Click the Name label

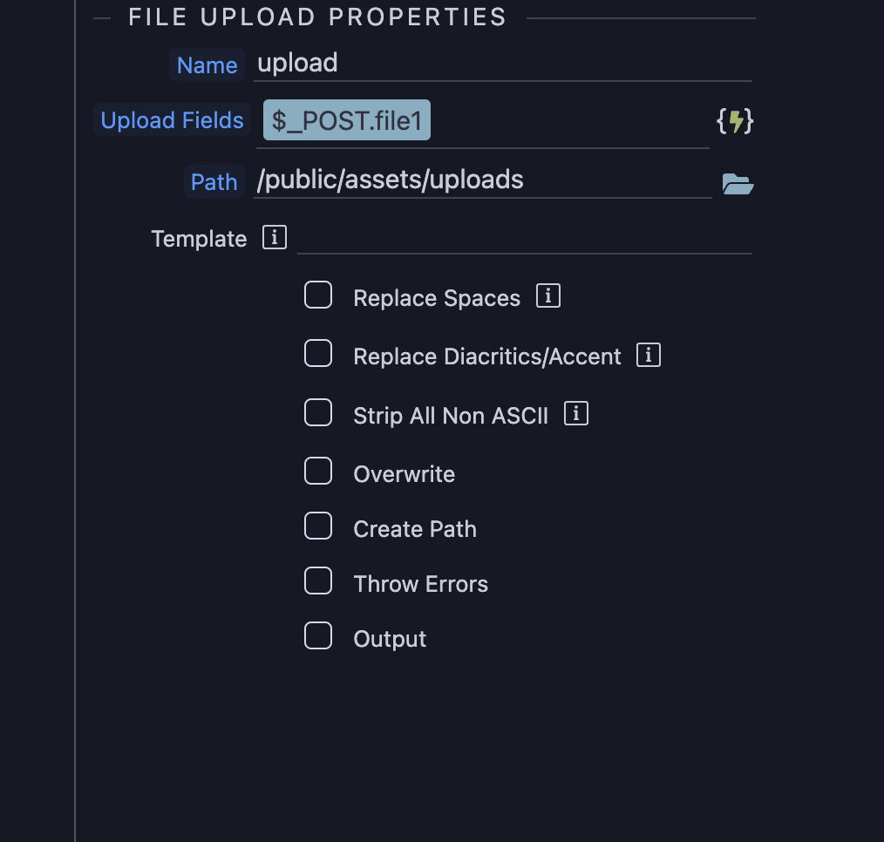point(207,65)
